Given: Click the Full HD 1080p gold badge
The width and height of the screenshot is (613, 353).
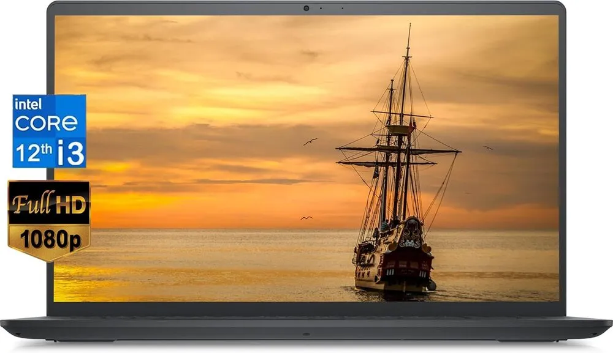Looking at the screenshot, I should pyautogui.click(x=49, y=220).
